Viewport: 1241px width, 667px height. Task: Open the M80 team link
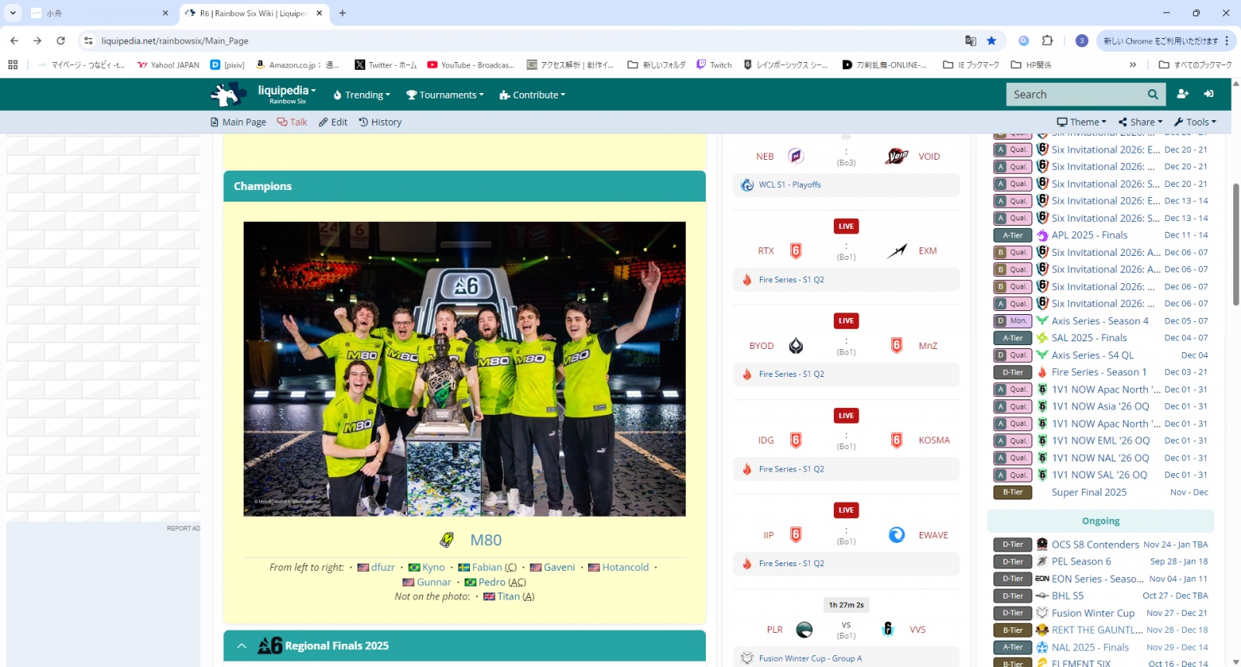click(x=486, y=541)
